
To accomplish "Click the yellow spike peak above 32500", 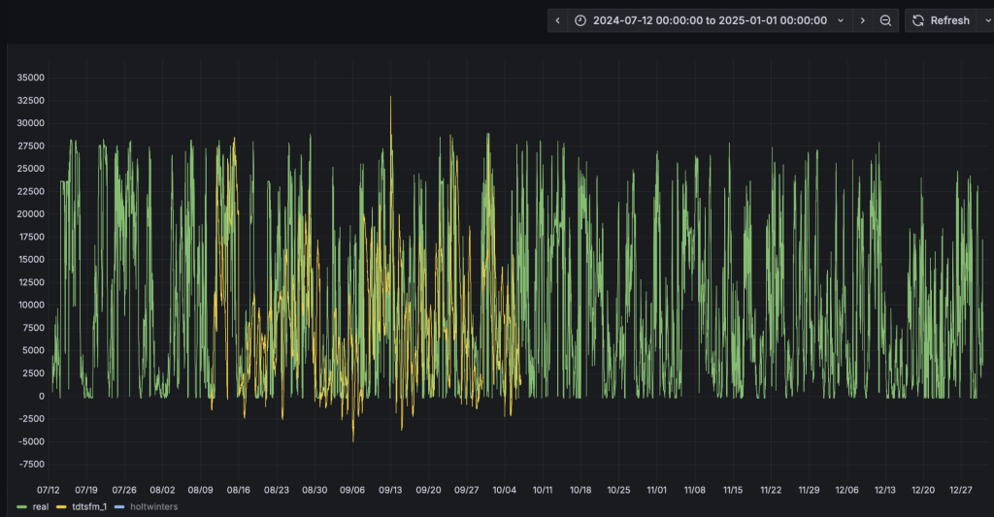I will click(391, 98).
